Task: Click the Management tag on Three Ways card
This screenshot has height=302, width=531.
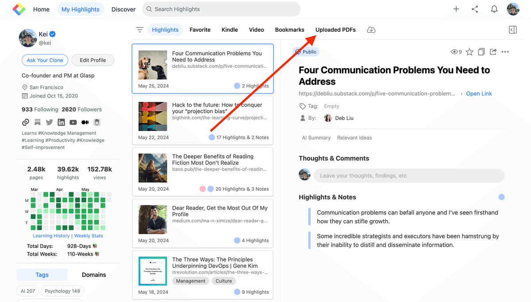Action: point(191,281)
